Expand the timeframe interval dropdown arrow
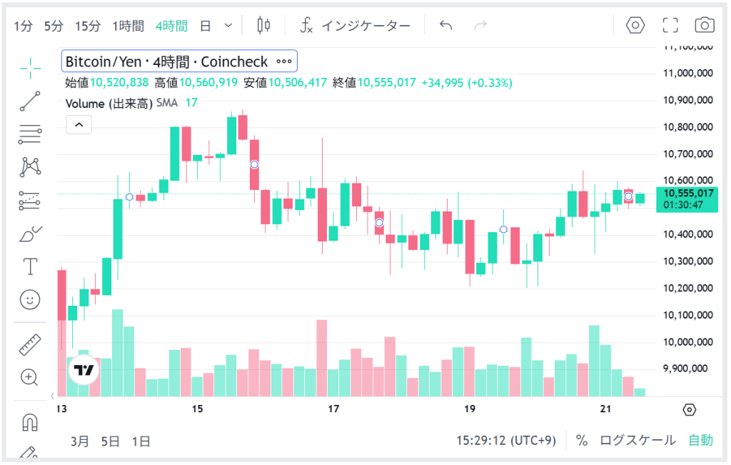Viewport: 731px width, 465px height. [x=228, y=26]
